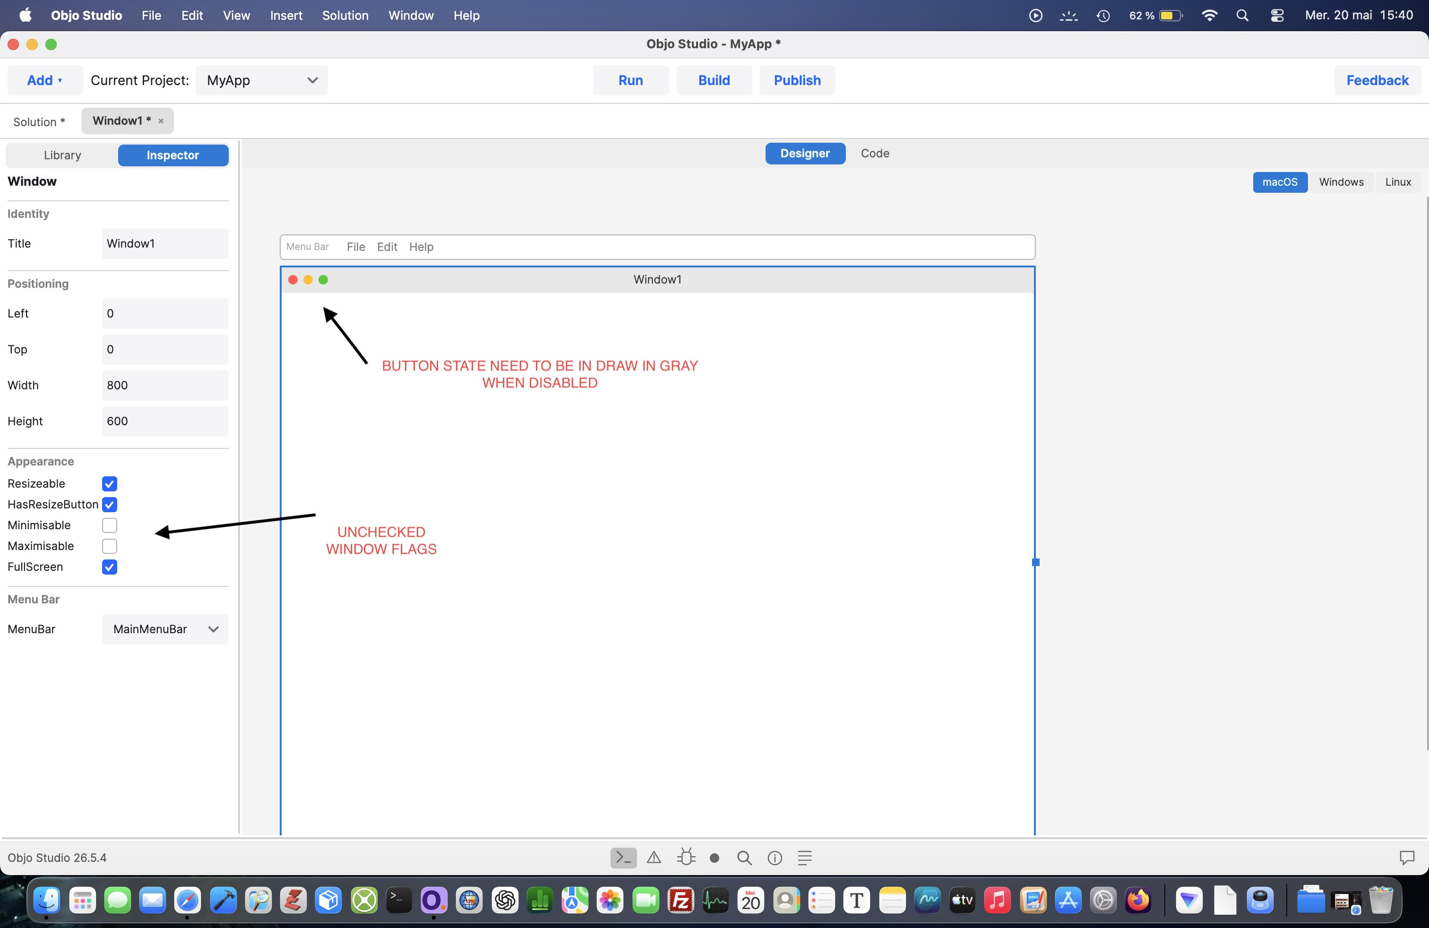Image resolution: width=1429 pixels, height=928 pixels.
Task: Uncheck the FullScreen checkbox
Action: coord(109,567)
